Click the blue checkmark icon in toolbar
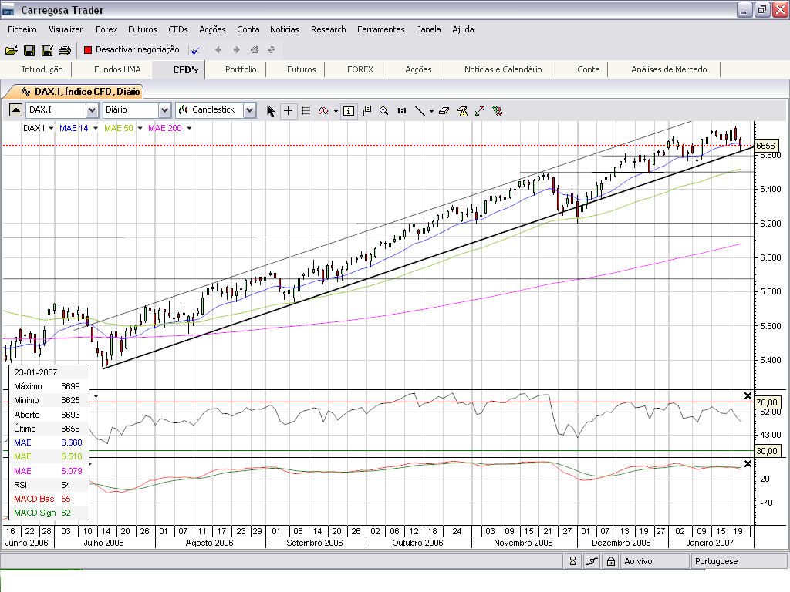Viewport: 790px width, 592px height. [x=195, y=50]
